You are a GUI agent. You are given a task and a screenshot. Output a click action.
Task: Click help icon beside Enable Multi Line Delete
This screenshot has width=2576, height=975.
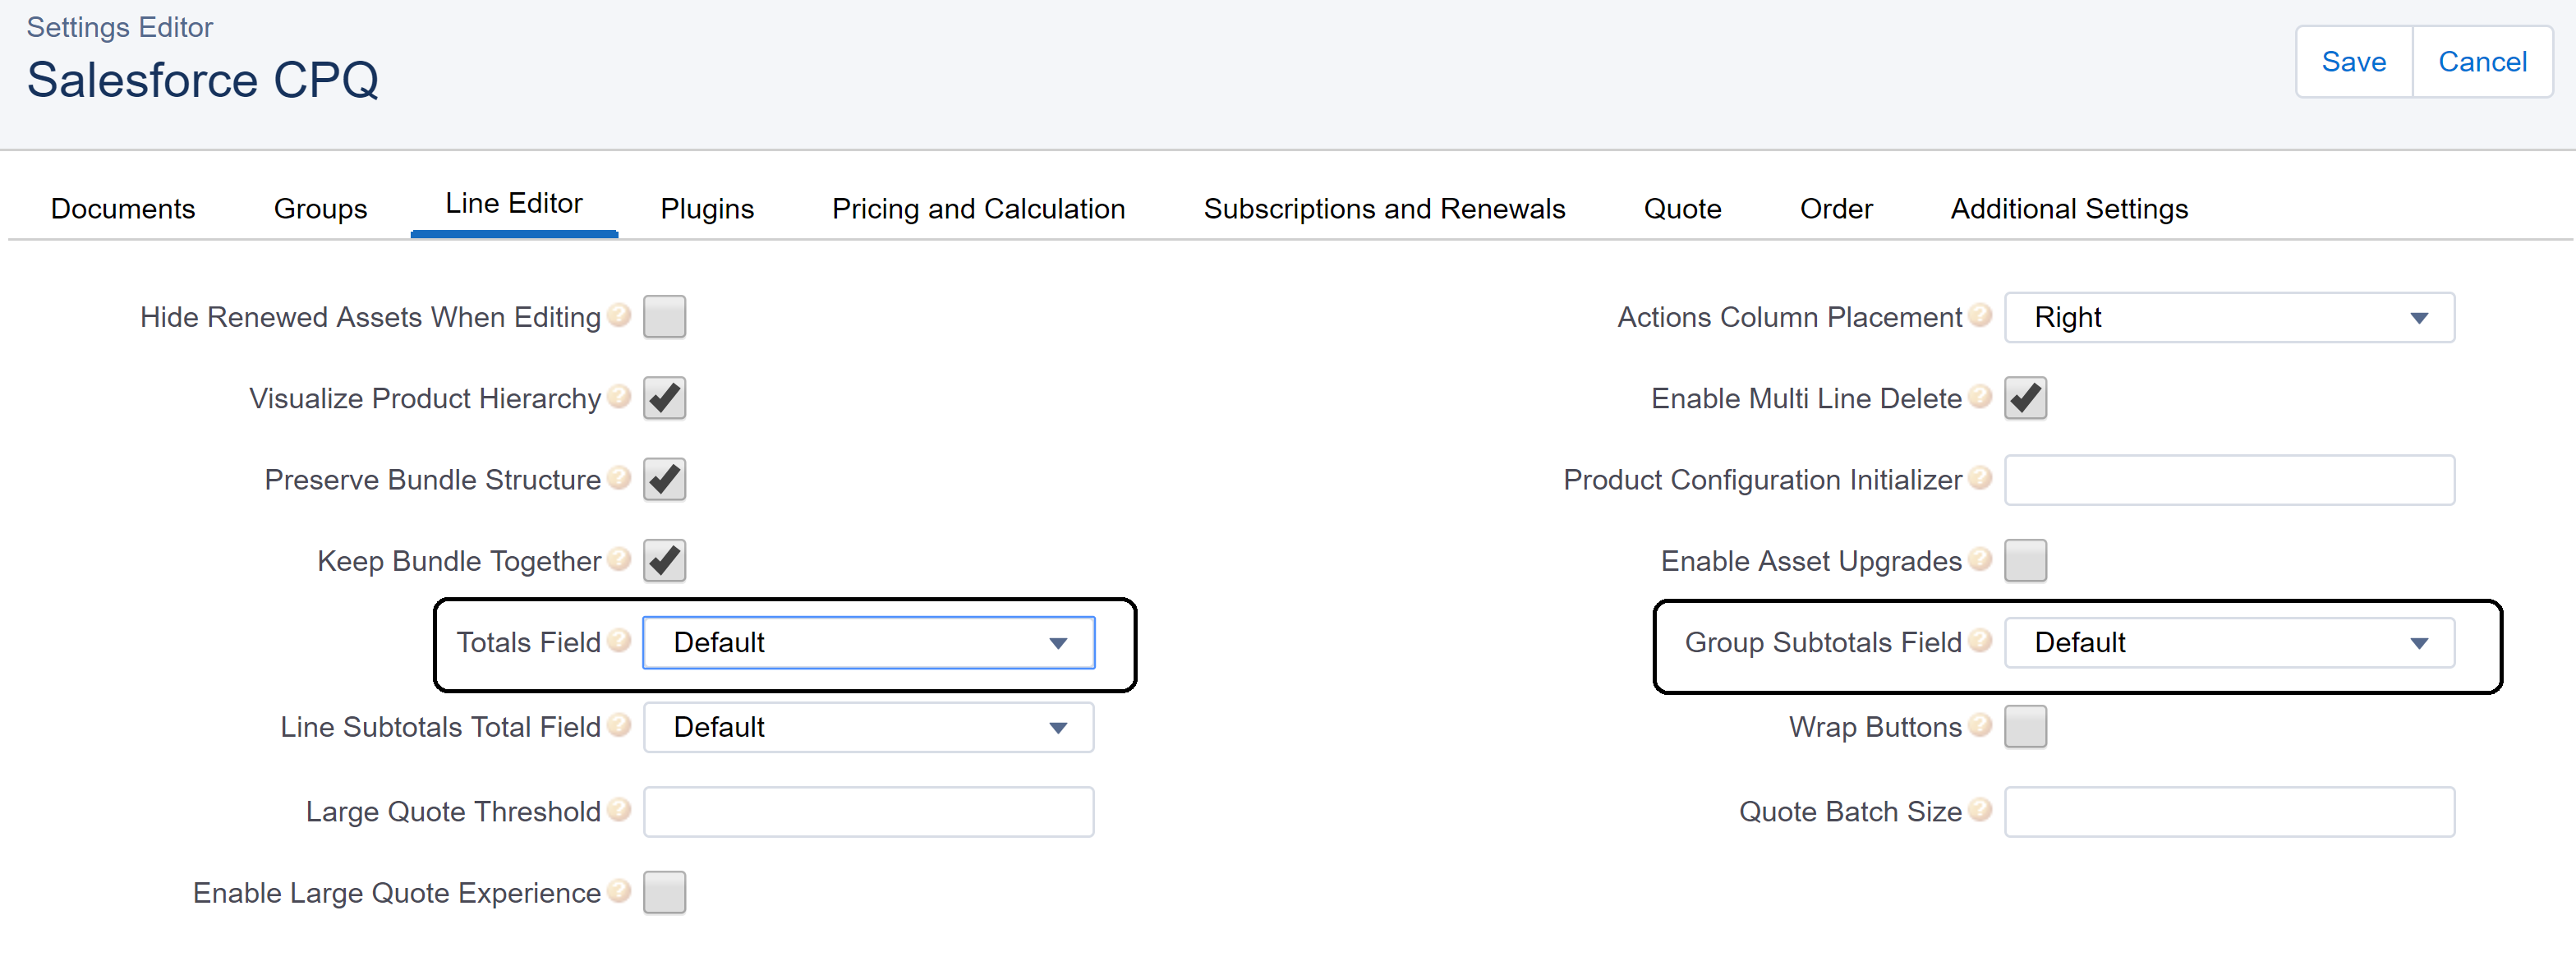(x=1980, y=396)
